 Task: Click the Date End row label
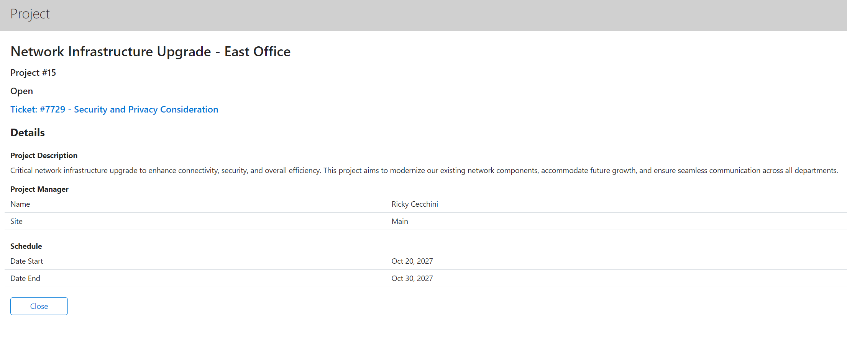(x=25, y=278)
